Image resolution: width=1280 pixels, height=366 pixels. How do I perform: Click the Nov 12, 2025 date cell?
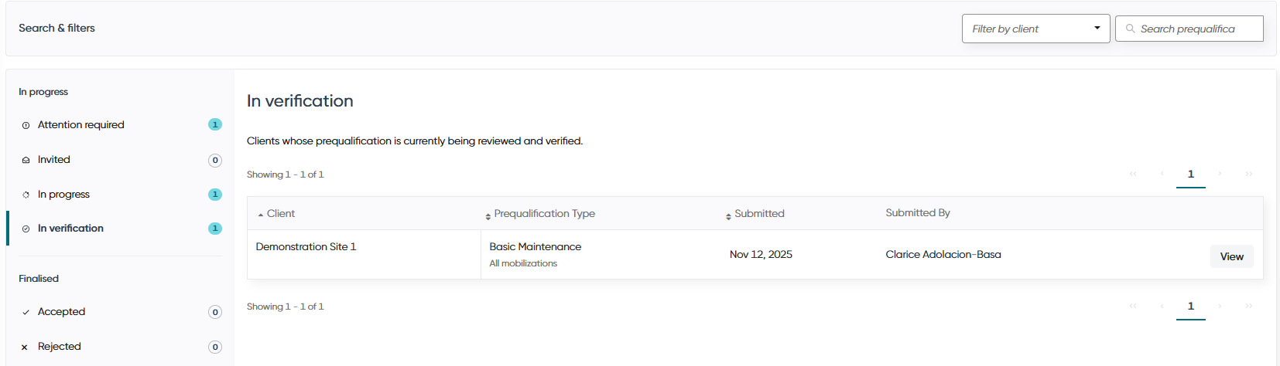click(x=761, y=255)
